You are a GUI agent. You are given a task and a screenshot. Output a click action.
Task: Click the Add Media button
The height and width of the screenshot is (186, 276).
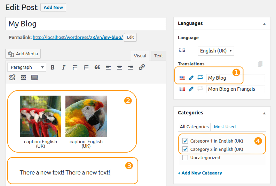click(23, 54)
